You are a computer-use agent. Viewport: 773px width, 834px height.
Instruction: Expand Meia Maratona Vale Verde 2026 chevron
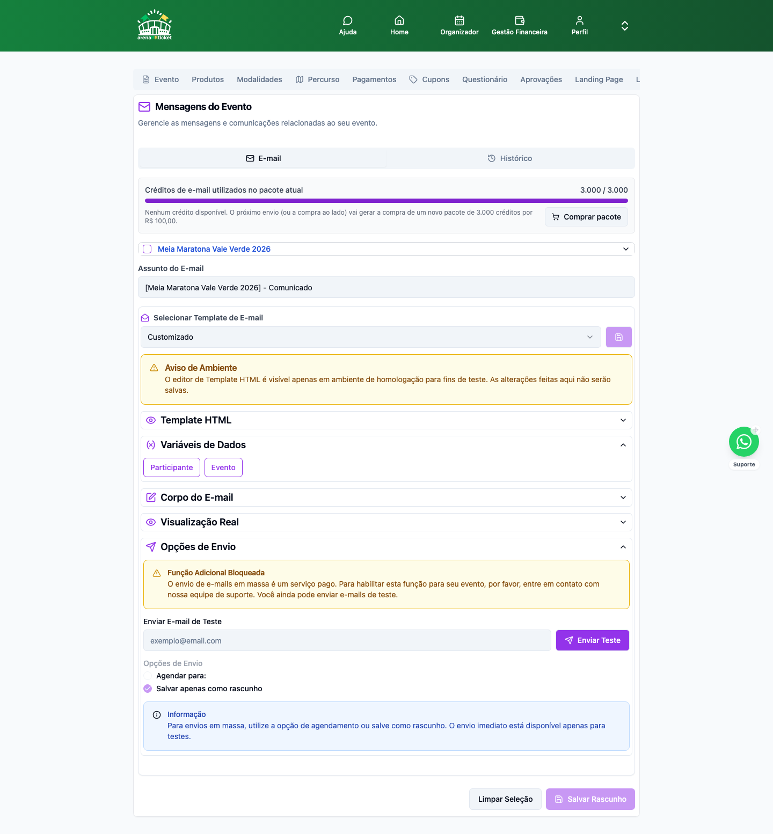[x=626, y=249]
